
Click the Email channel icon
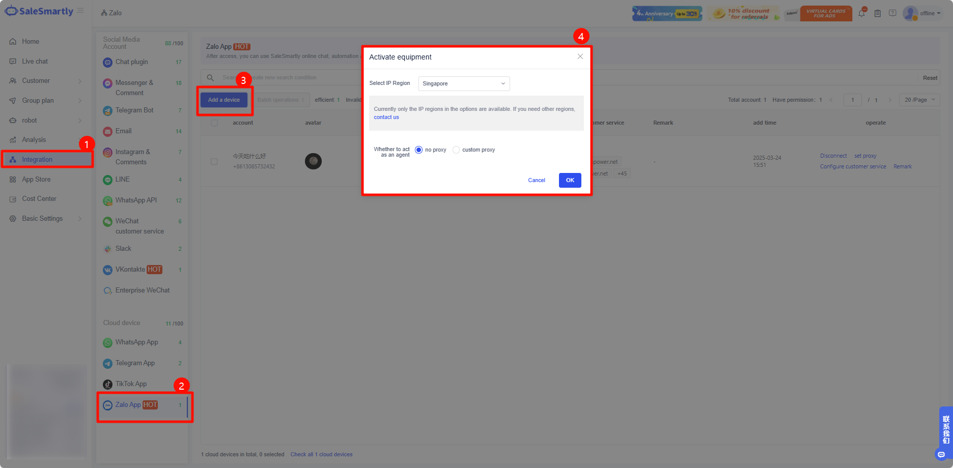point(107,132)
